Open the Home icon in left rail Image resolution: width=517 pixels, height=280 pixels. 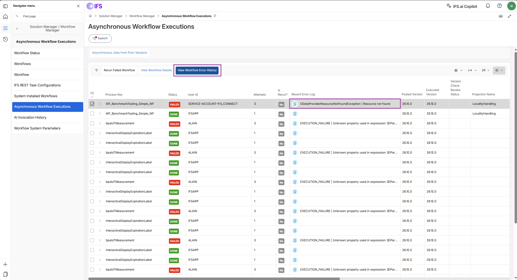(x=5, y=17)
